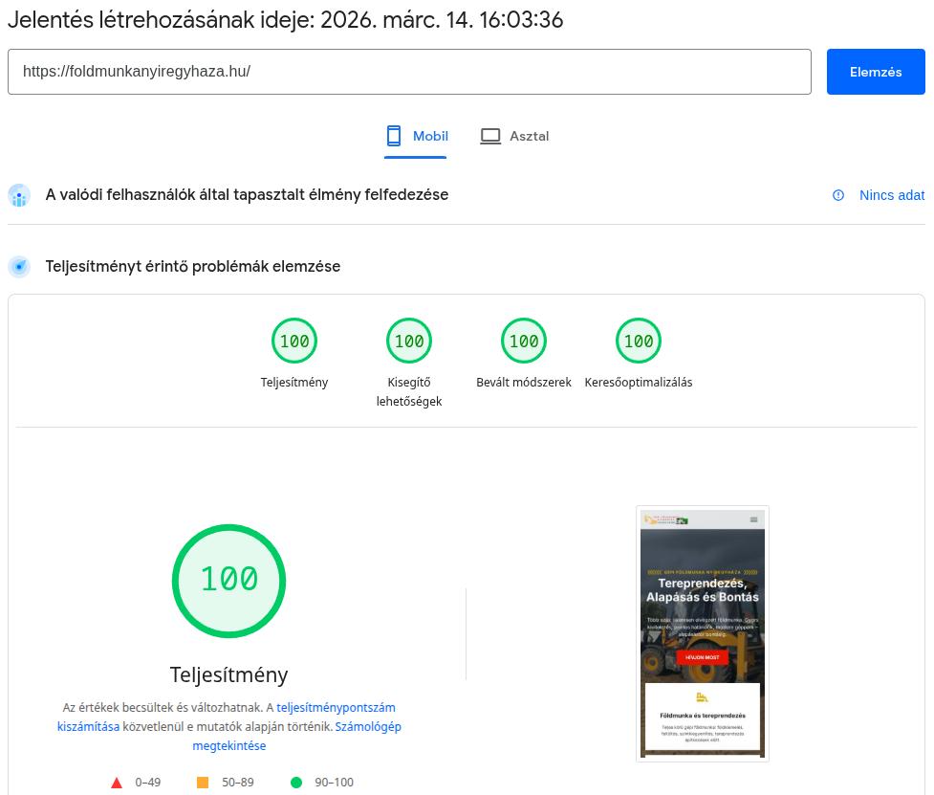Click the large 100 Teljesítmény gauge ring
The width and height of the screenshot is (934, 795).
pyautogui.click(x=228, y=581)
